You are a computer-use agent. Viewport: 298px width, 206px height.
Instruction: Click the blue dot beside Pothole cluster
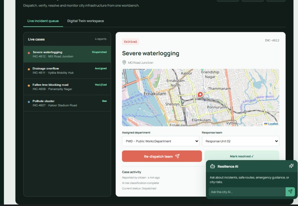coord(29,102)
